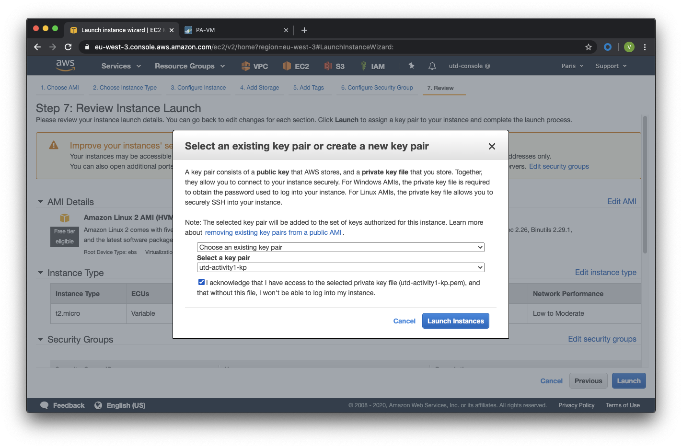682x448 pixels.
Task: Select the t2.micro table cell
Action: click(89, 313)
